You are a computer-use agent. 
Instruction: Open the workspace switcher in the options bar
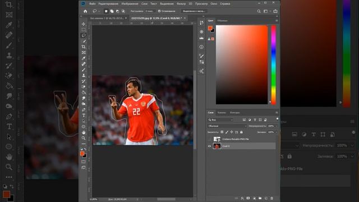[266, 11]
